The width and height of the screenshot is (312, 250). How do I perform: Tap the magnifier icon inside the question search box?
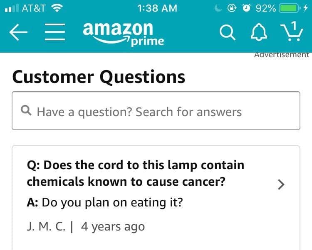pyautogui.click(x=26, y=111)
